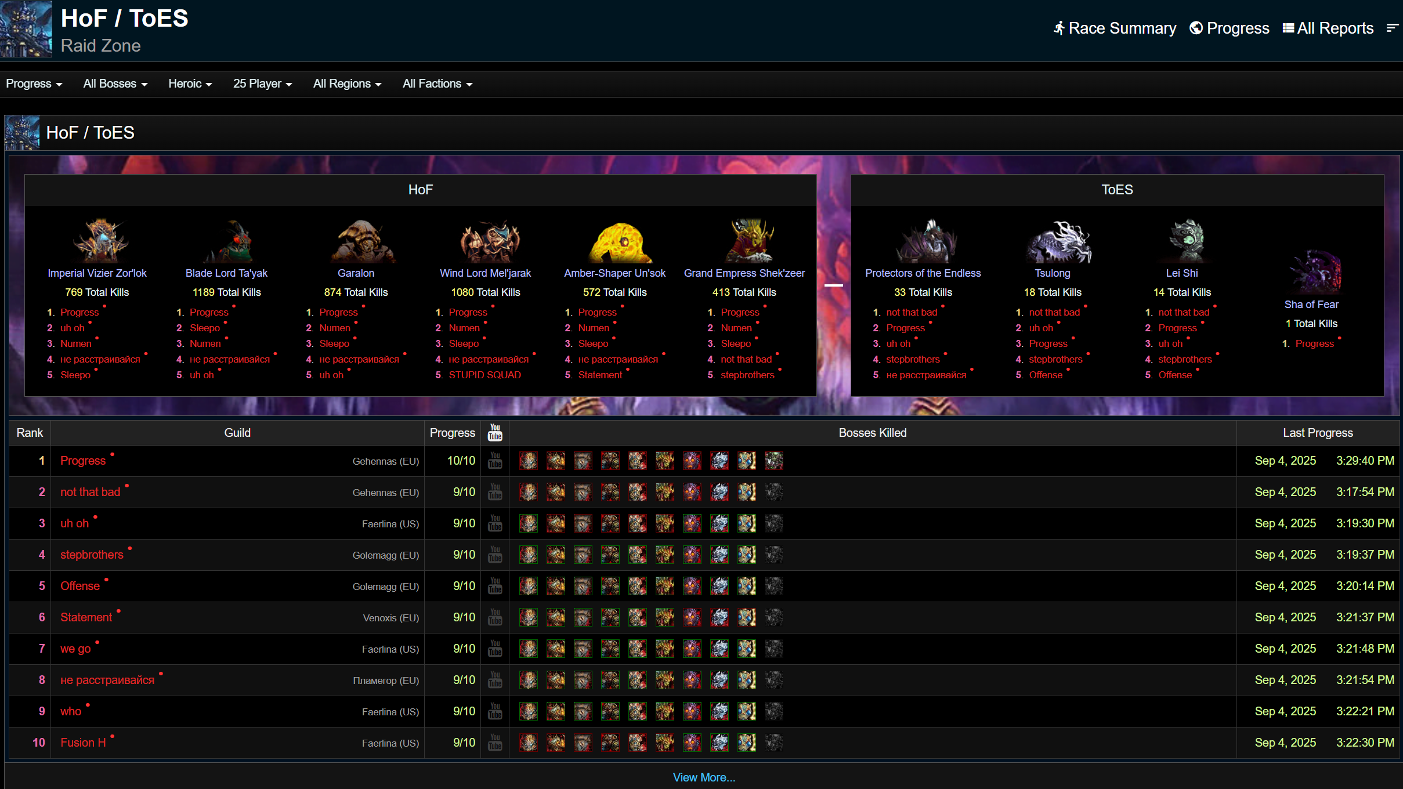Screen dimensions: 1403x789
Task: Open the Heroic difficulty dropdown
Action: (x=190, y=84)
